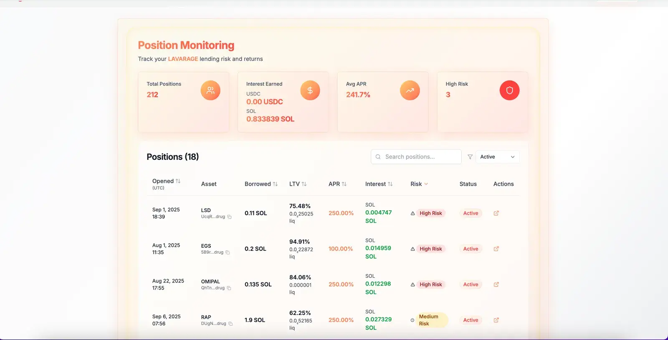
Task: Open external link for OMIPAL position
Action: tap(496, 285)
